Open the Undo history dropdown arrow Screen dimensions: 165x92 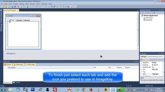tap(39, 7)
